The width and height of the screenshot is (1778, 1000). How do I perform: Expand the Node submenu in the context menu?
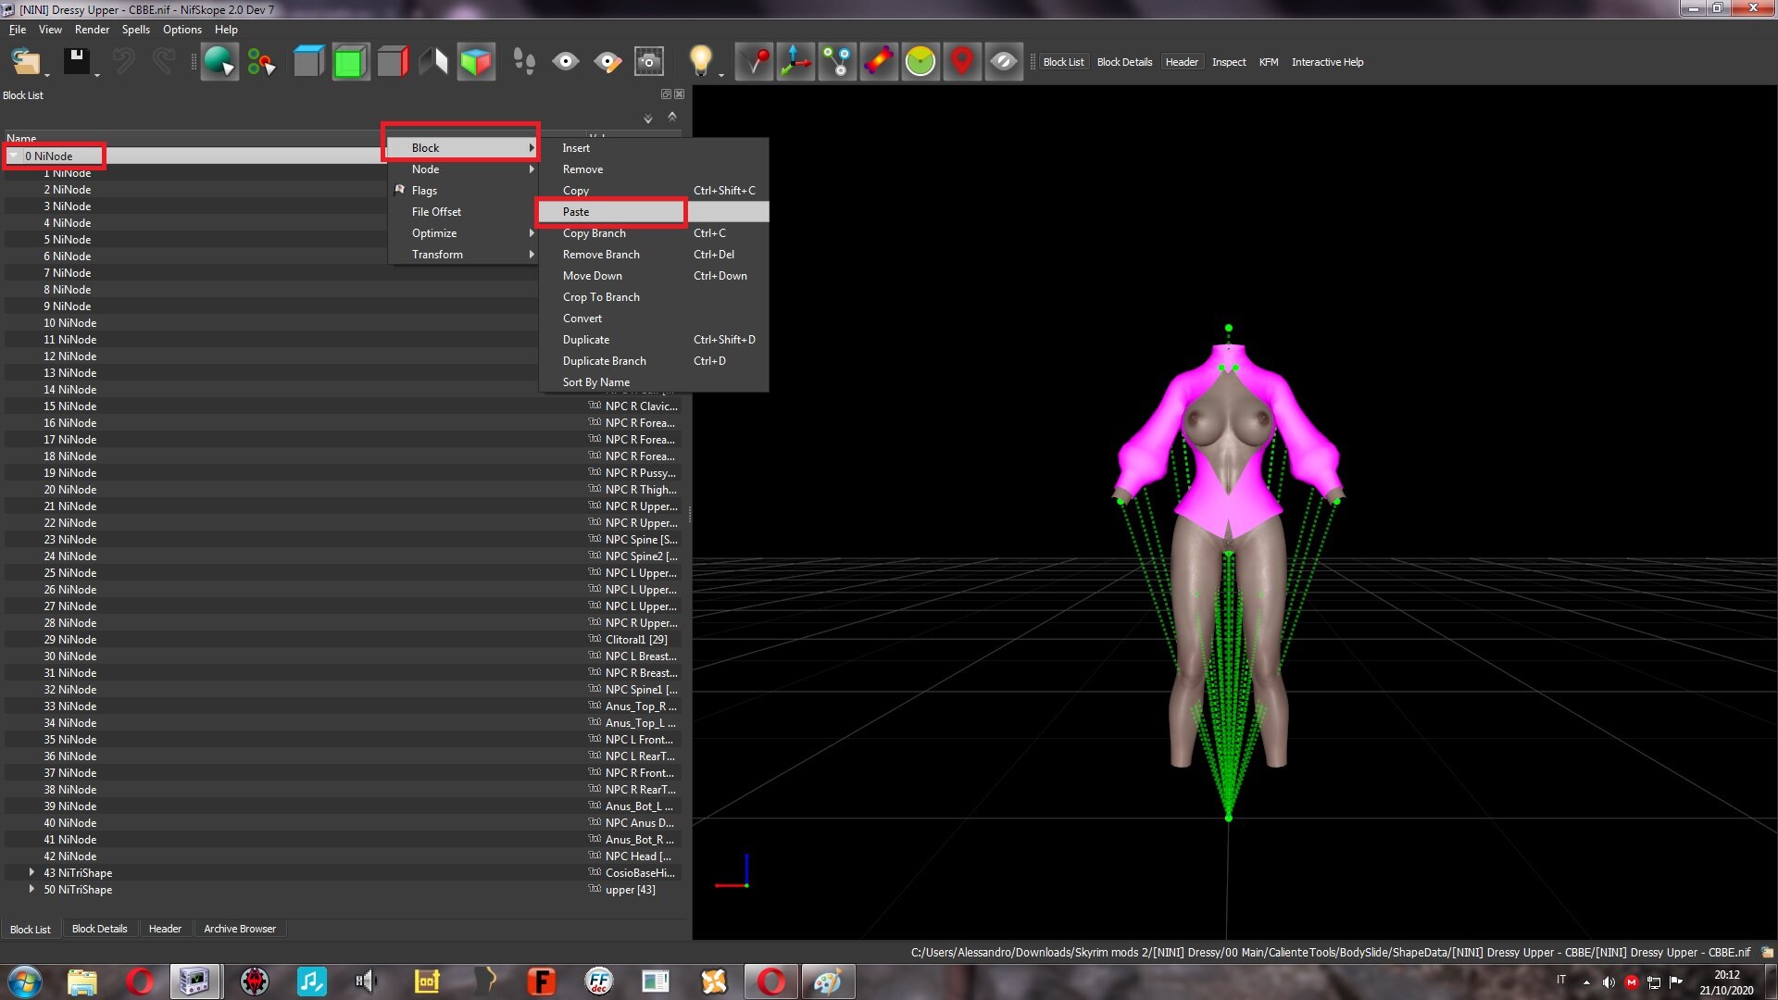[x=463, y=169]
